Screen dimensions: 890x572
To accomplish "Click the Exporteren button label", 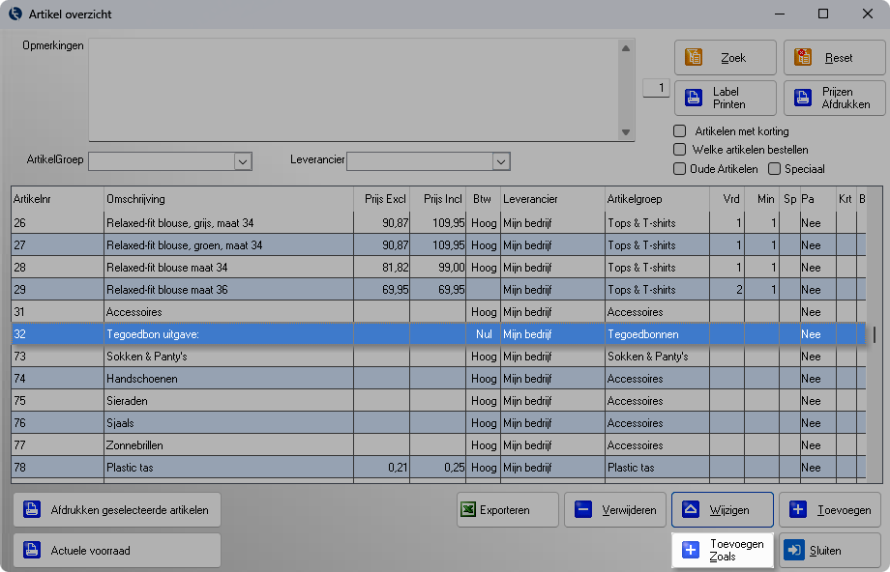I will (505, 510).
